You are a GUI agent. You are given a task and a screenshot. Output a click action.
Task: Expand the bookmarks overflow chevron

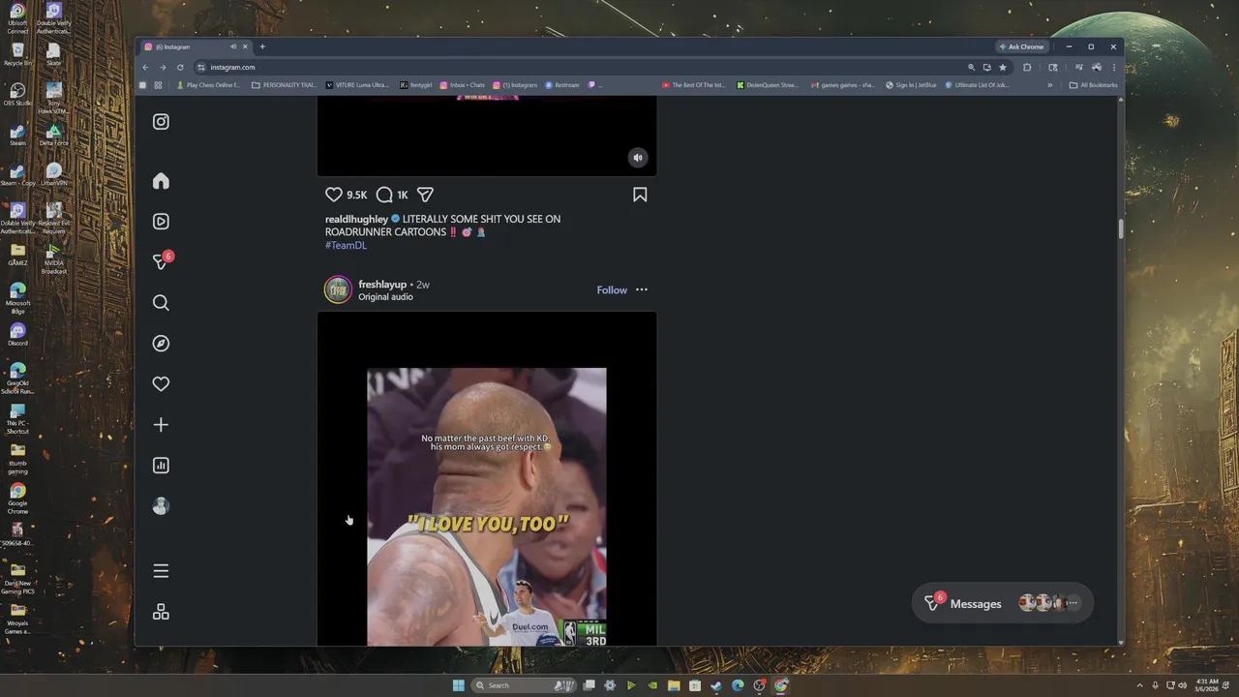1050,85
